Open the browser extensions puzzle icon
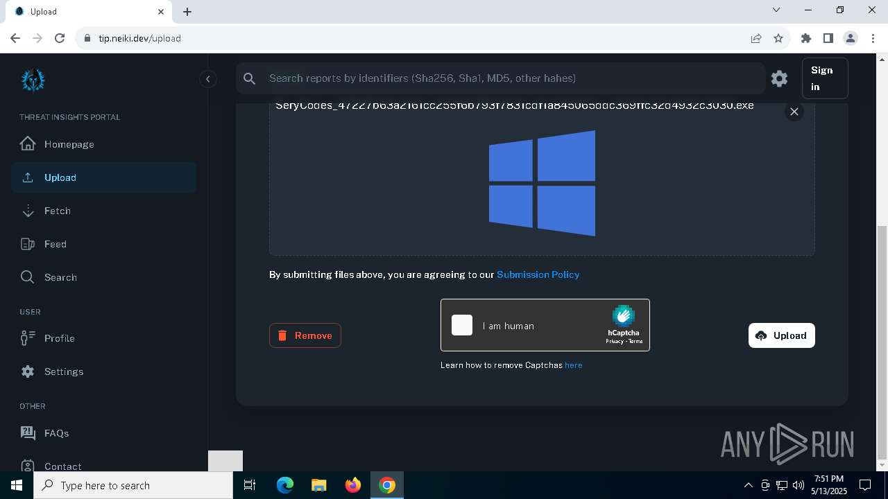The width and height of the screenshot is (888, 499). pos(806,38)
